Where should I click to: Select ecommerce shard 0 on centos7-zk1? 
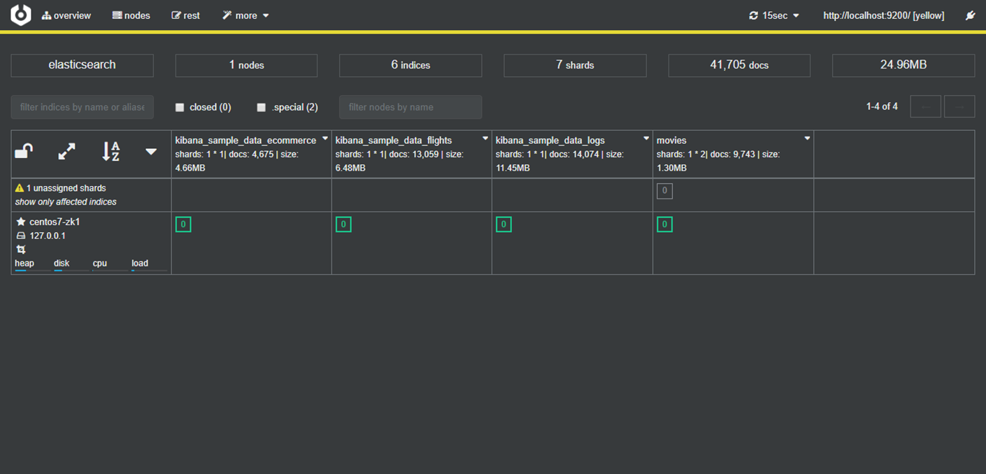click(183, 224)
